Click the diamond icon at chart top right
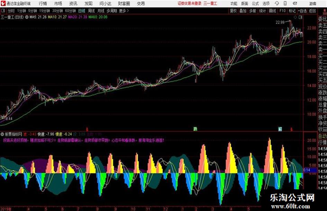 (295, 17)
